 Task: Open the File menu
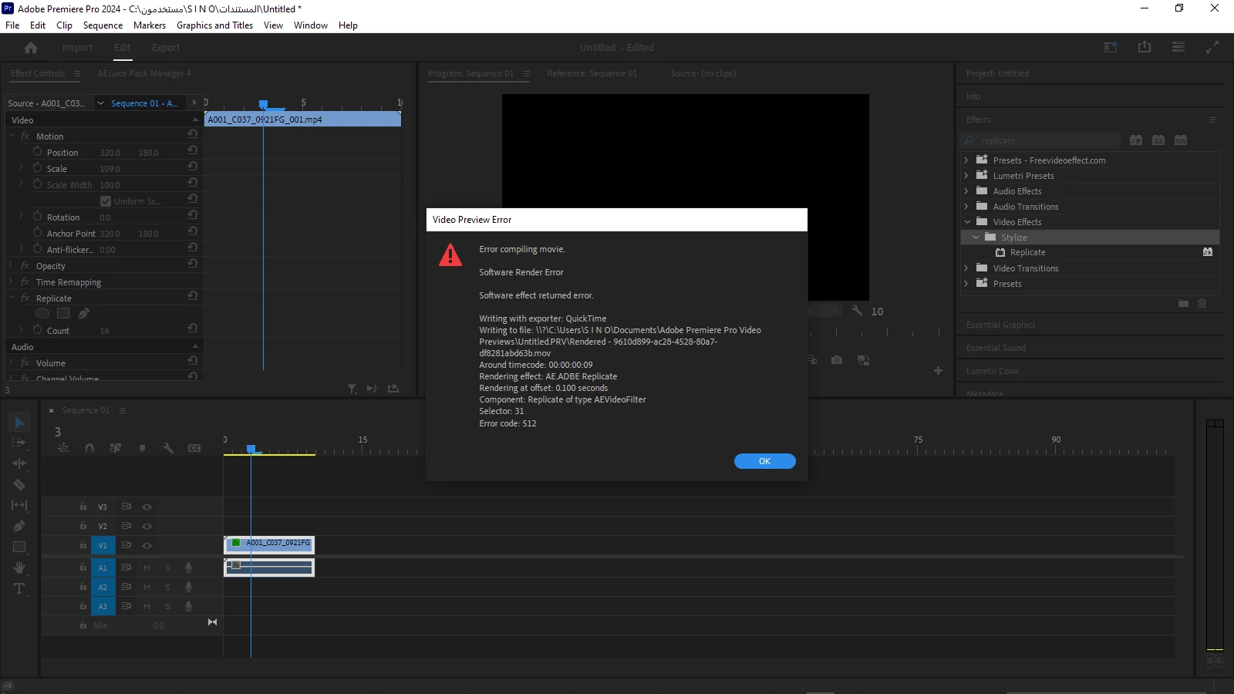point(12,25)
